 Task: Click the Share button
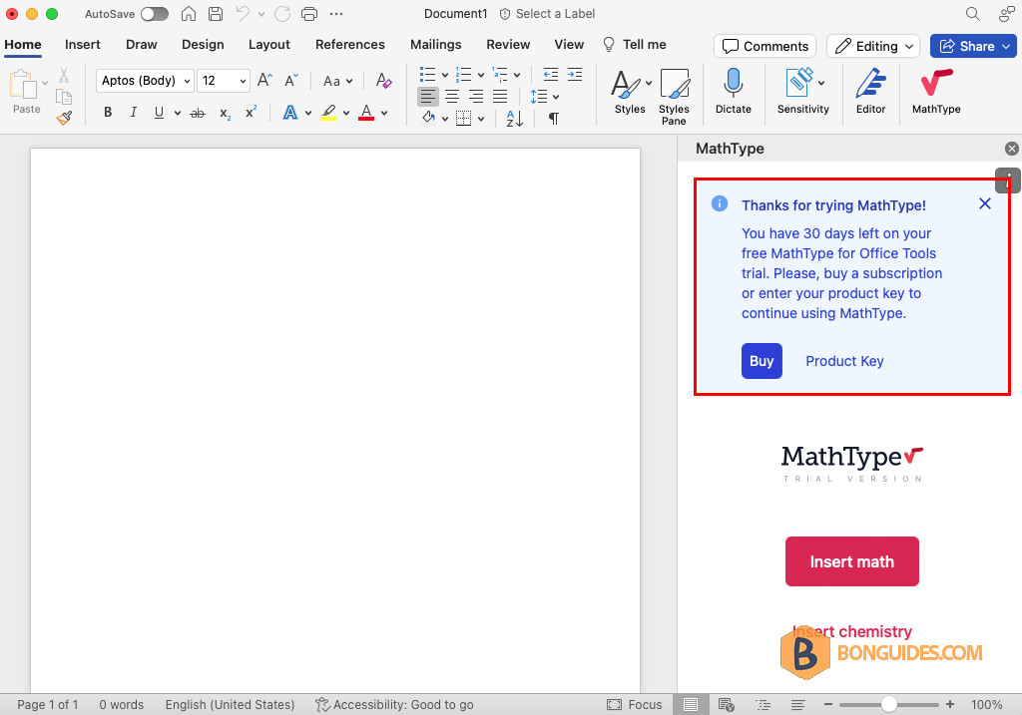(974, 46)
